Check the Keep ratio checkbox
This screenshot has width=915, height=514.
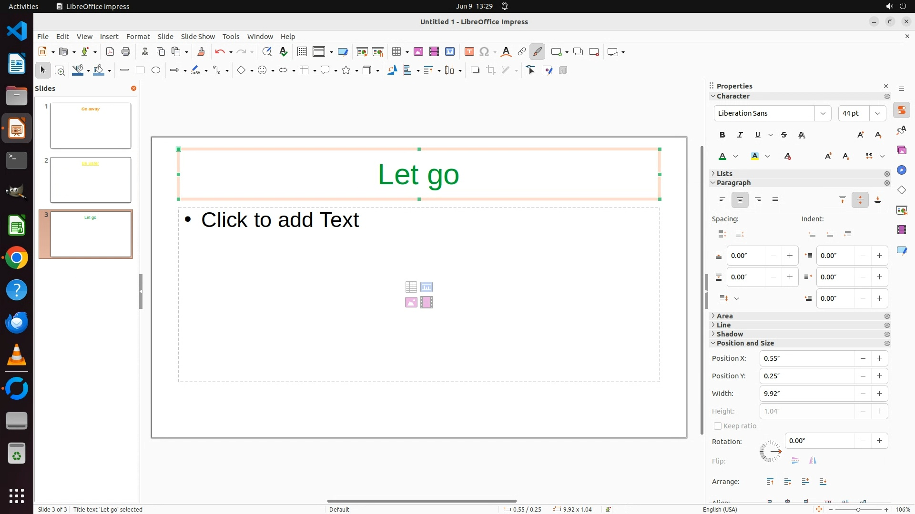[718, 426]
